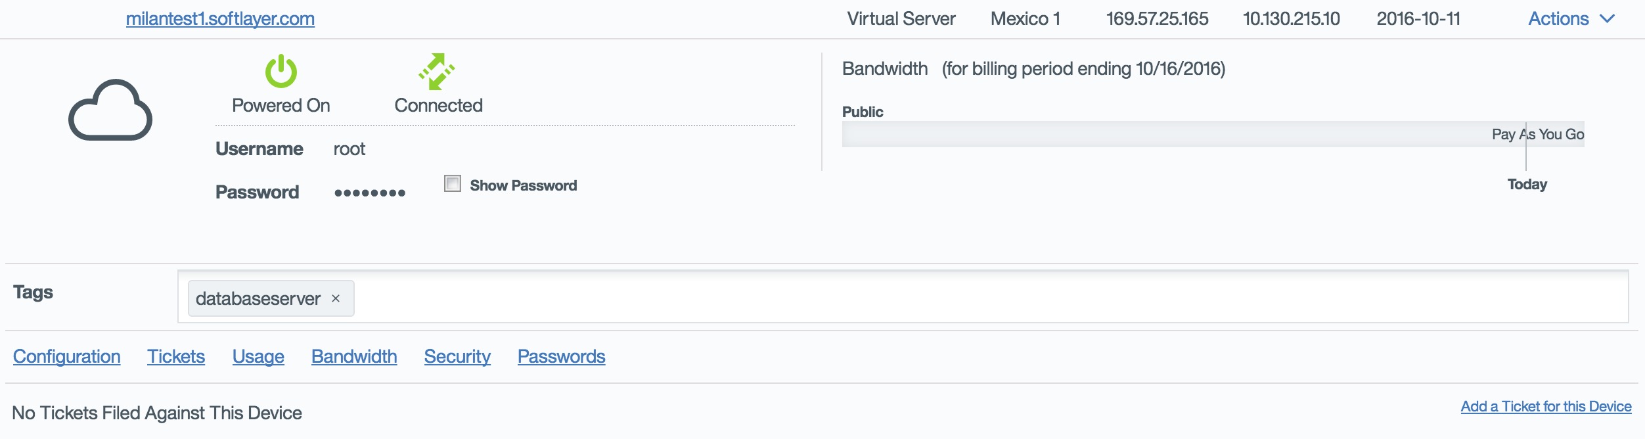The image size is (1645, 439).
Task: Open the Passwords tab
Action: (562, 356)
